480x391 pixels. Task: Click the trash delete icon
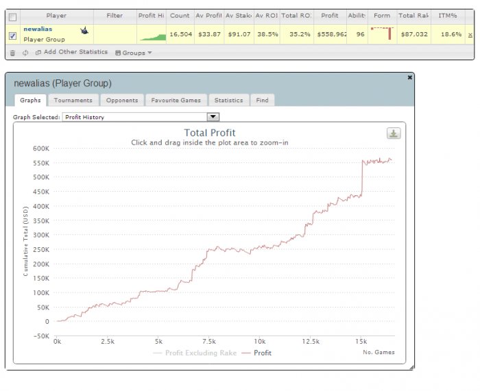pos(12,53)
